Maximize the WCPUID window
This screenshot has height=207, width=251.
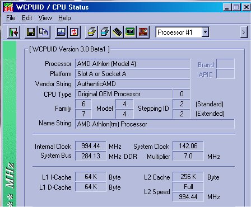236,7
